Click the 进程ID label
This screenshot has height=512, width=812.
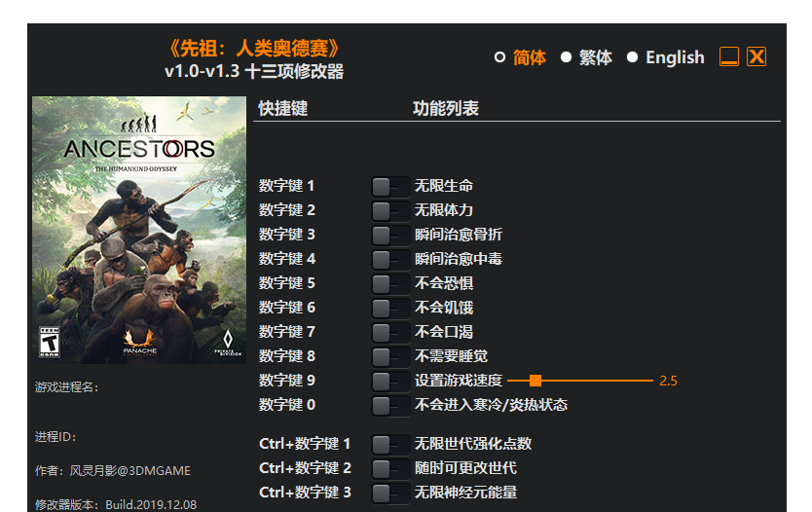click(55, 437)
